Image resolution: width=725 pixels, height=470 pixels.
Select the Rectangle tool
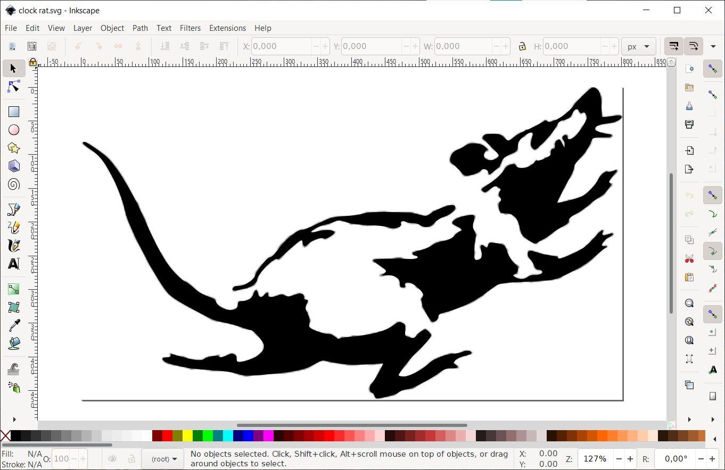point(14,112)
